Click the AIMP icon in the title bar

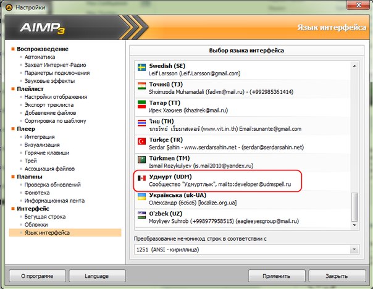click(x=9, y=7)
